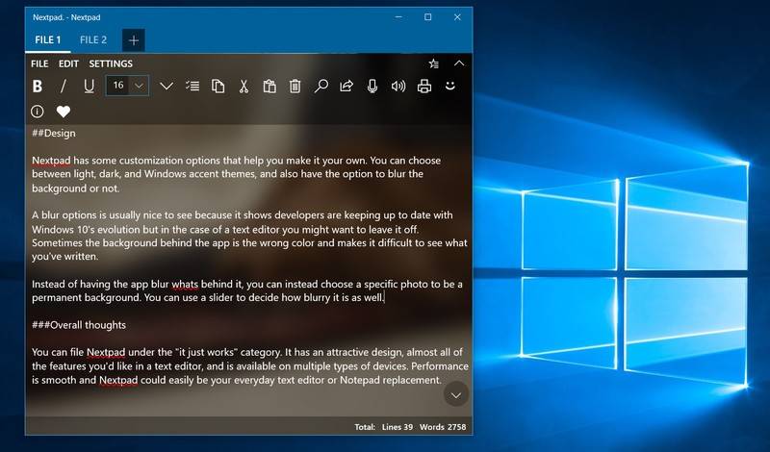This screenshot has width=770, height=452.
Task: Click the round scroll-down chevron button
Action: click(x=455, y=394)
